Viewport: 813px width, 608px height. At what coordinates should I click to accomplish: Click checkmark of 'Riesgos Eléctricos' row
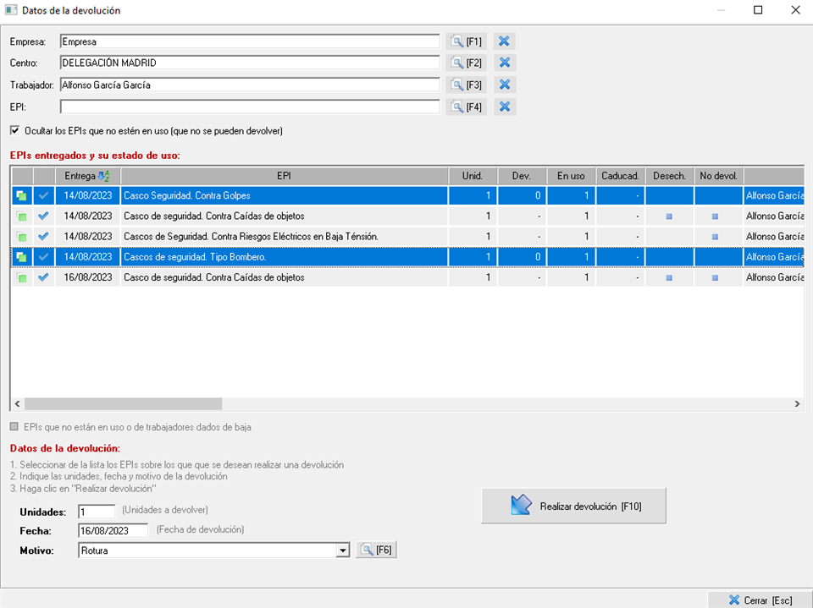(43, 237)
